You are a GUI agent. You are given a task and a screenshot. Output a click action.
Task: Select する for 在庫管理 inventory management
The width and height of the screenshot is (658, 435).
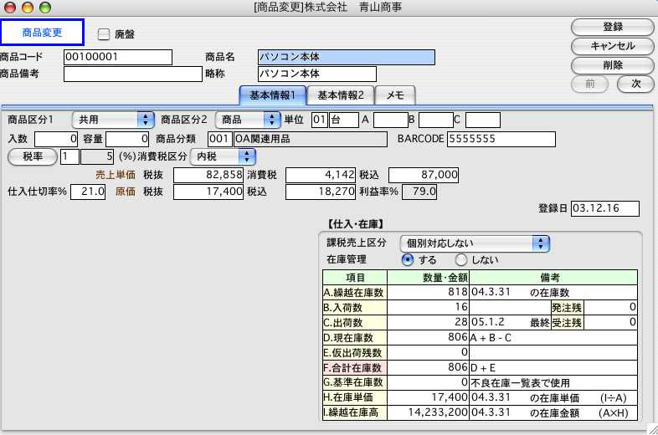(x=408, y=259)
